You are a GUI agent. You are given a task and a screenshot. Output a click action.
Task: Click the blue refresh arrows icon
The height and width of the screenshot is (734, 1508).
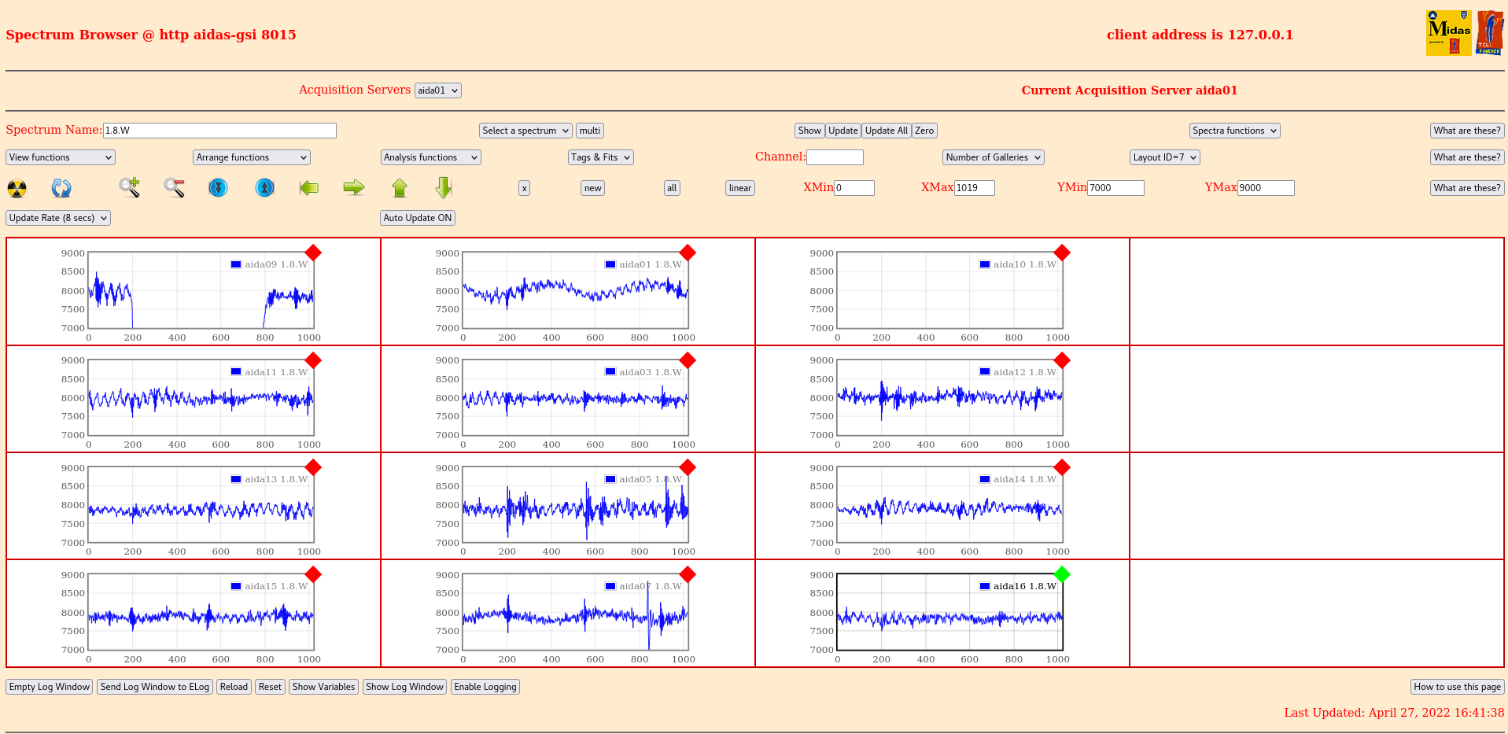pyautogui.click(x=61, y=188)
